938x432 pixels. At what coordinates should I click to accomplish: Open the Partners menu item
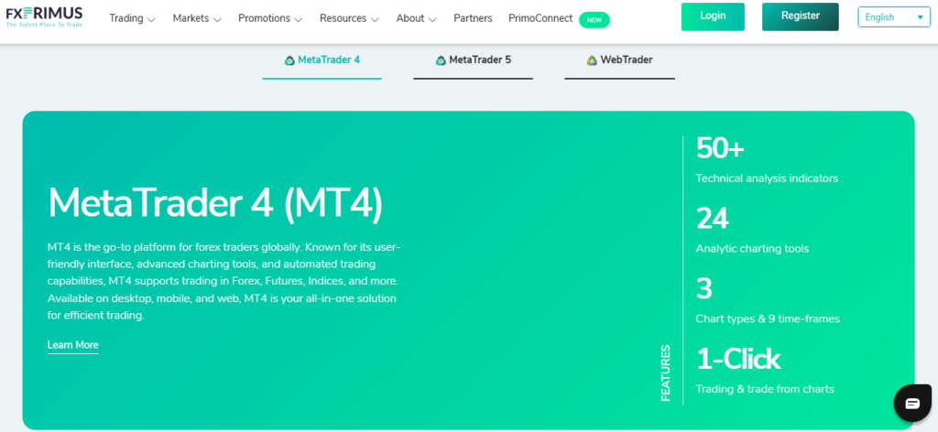click(474, 18)
